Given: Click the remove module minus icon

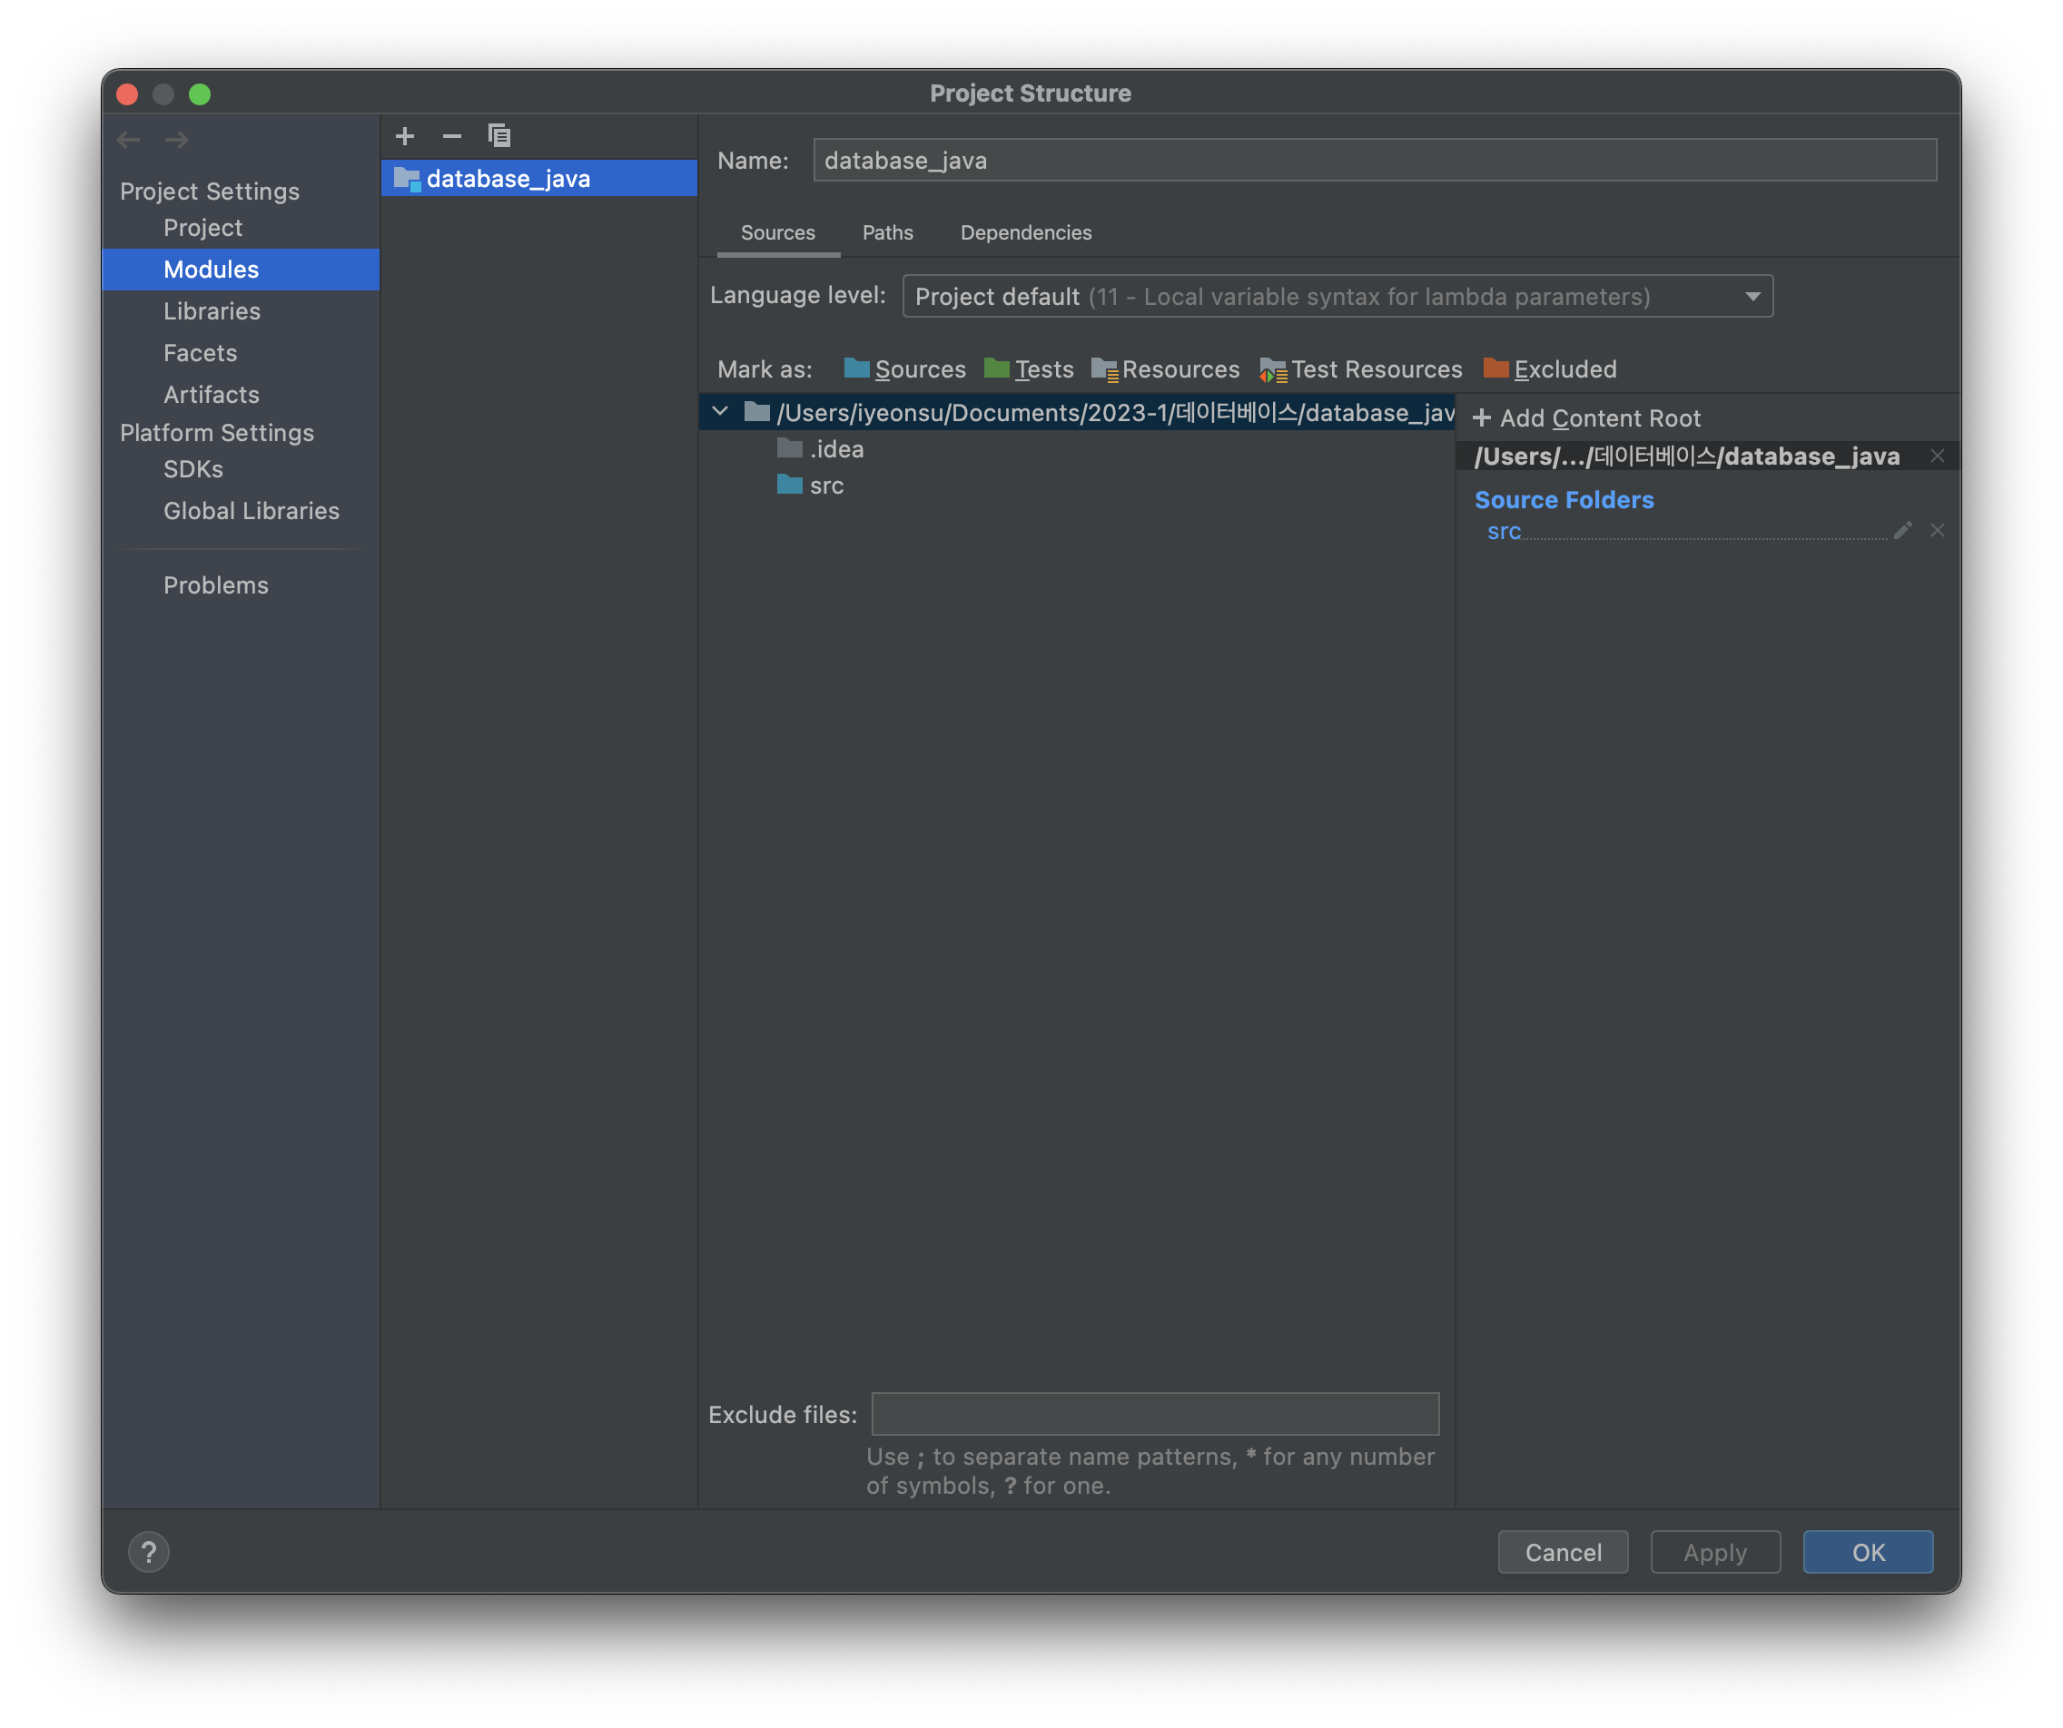Looking at the screenshot, I should pos(452,136).
